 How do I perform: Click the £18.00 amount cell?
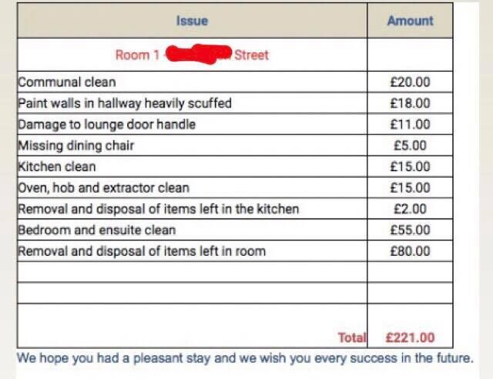coord(410,103)
